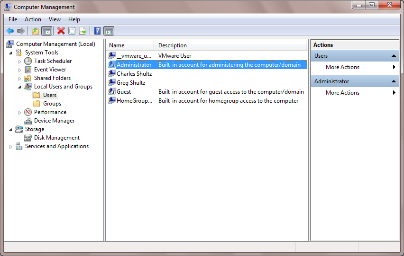Click the Forward arrow toolbar icon
Screen dimensions: 404x256
click(20, 31)
